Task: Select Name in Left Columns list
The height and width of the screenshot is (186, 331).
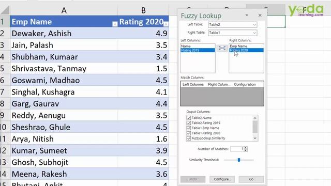Action: click(x=198, y=46)
